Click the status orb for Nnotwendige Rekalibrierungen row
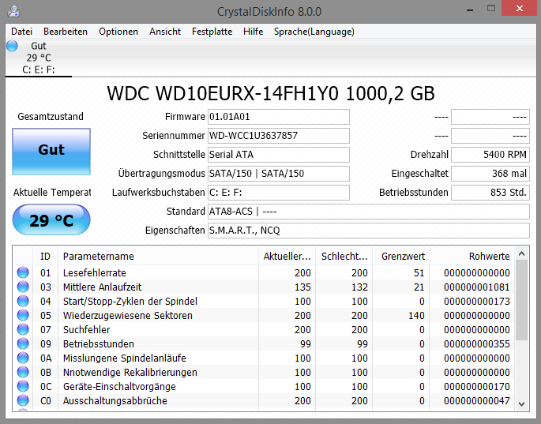Viewport: 541px width, 424px height. click(23, 372)
